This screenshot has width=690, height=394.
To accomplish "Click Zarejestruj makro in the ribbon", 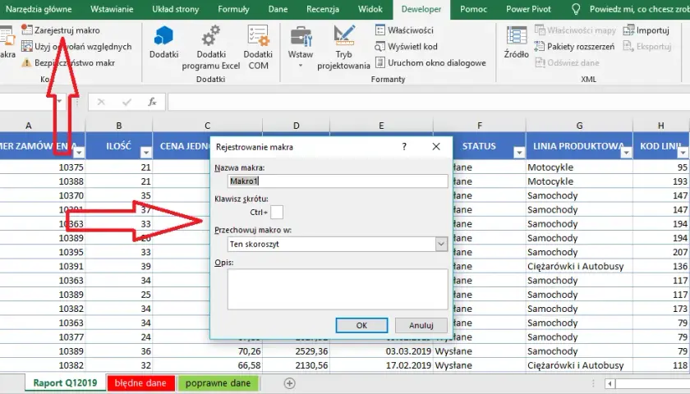I will point(61,30).
